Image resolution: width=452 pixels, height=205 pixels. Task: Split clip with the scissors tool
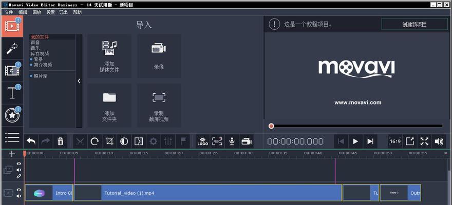point(80,141)
